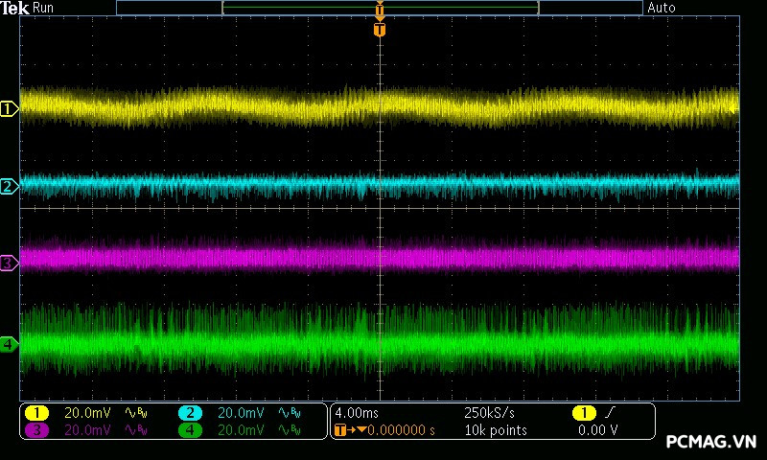Select the channel 2 cyan ground marker
Viewport: 767px width, 460px height.
(x=9, y=186)
